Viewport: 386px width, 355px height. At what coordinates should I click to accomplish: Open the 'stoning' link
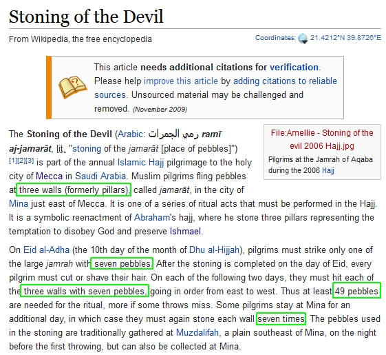pos(87,148)
